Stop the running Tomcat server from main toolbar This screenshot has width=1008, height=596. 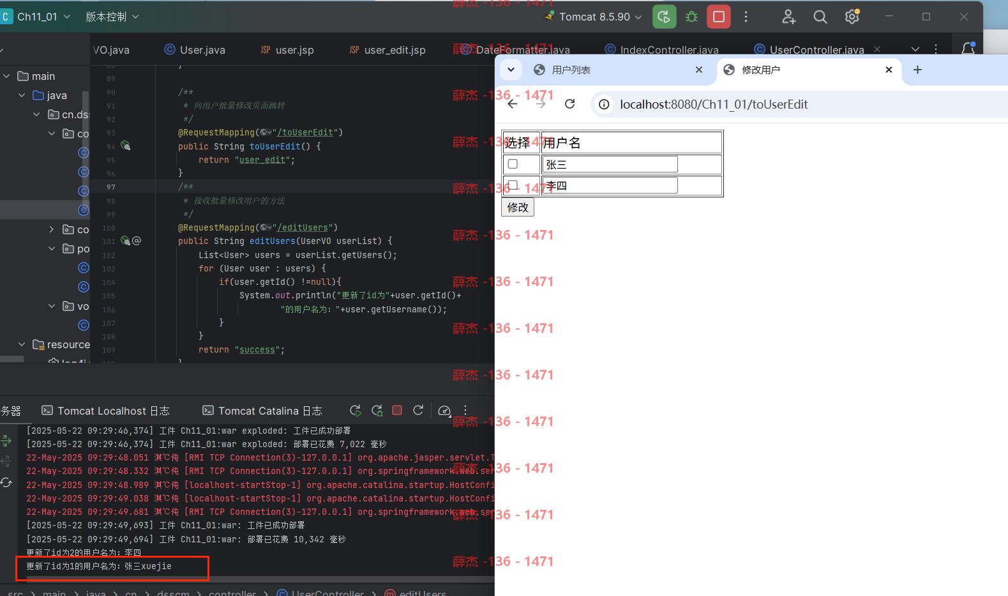[x=719, y=17]
